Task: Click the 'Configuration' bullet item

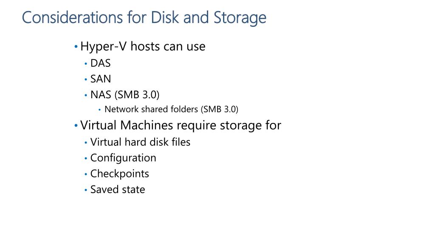Action: point(123,158)
